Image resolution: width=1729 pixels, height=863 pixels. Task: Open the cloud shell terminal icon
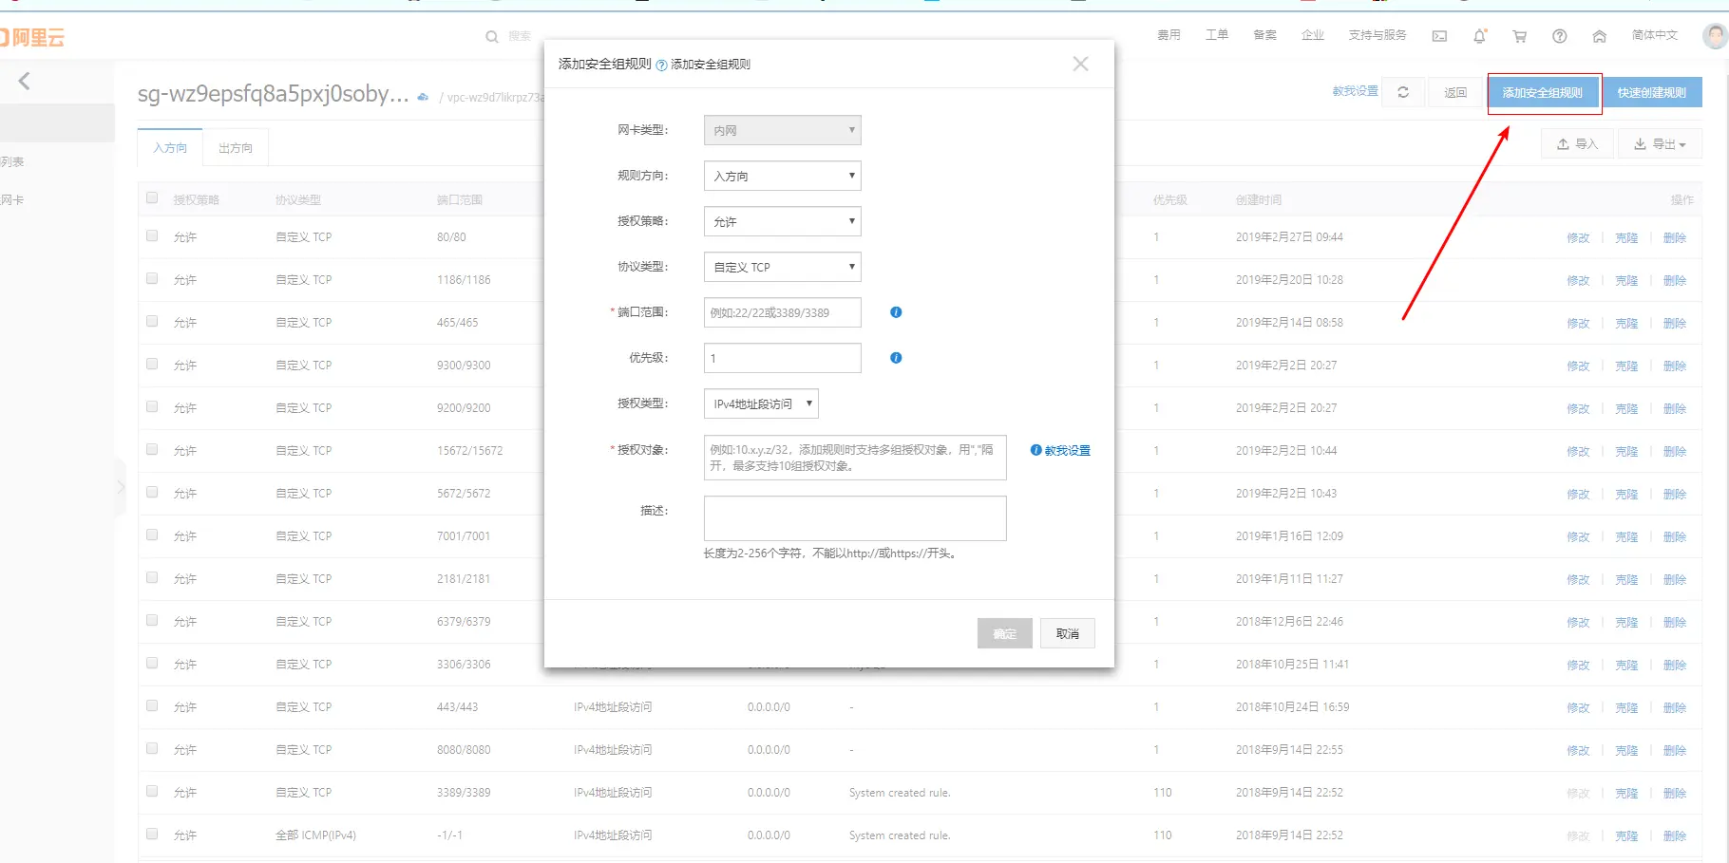[x=1439, y=35]
